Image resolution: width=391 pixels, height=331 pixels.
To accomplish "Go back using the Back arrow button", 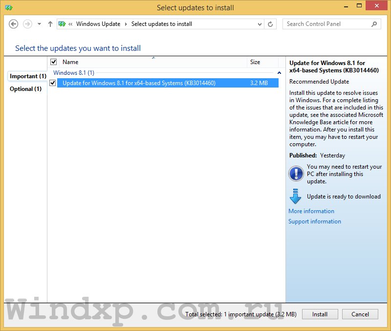I will tap(14, 24).
